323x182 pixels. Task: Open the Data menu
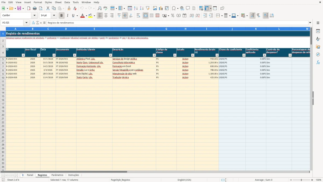(x=67, y=2)
